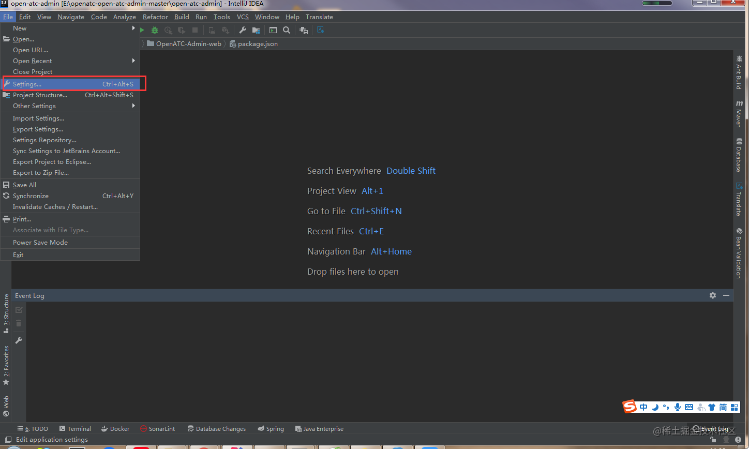
Task: Choose Synchronize menu entry
Action: coord(70,196)
